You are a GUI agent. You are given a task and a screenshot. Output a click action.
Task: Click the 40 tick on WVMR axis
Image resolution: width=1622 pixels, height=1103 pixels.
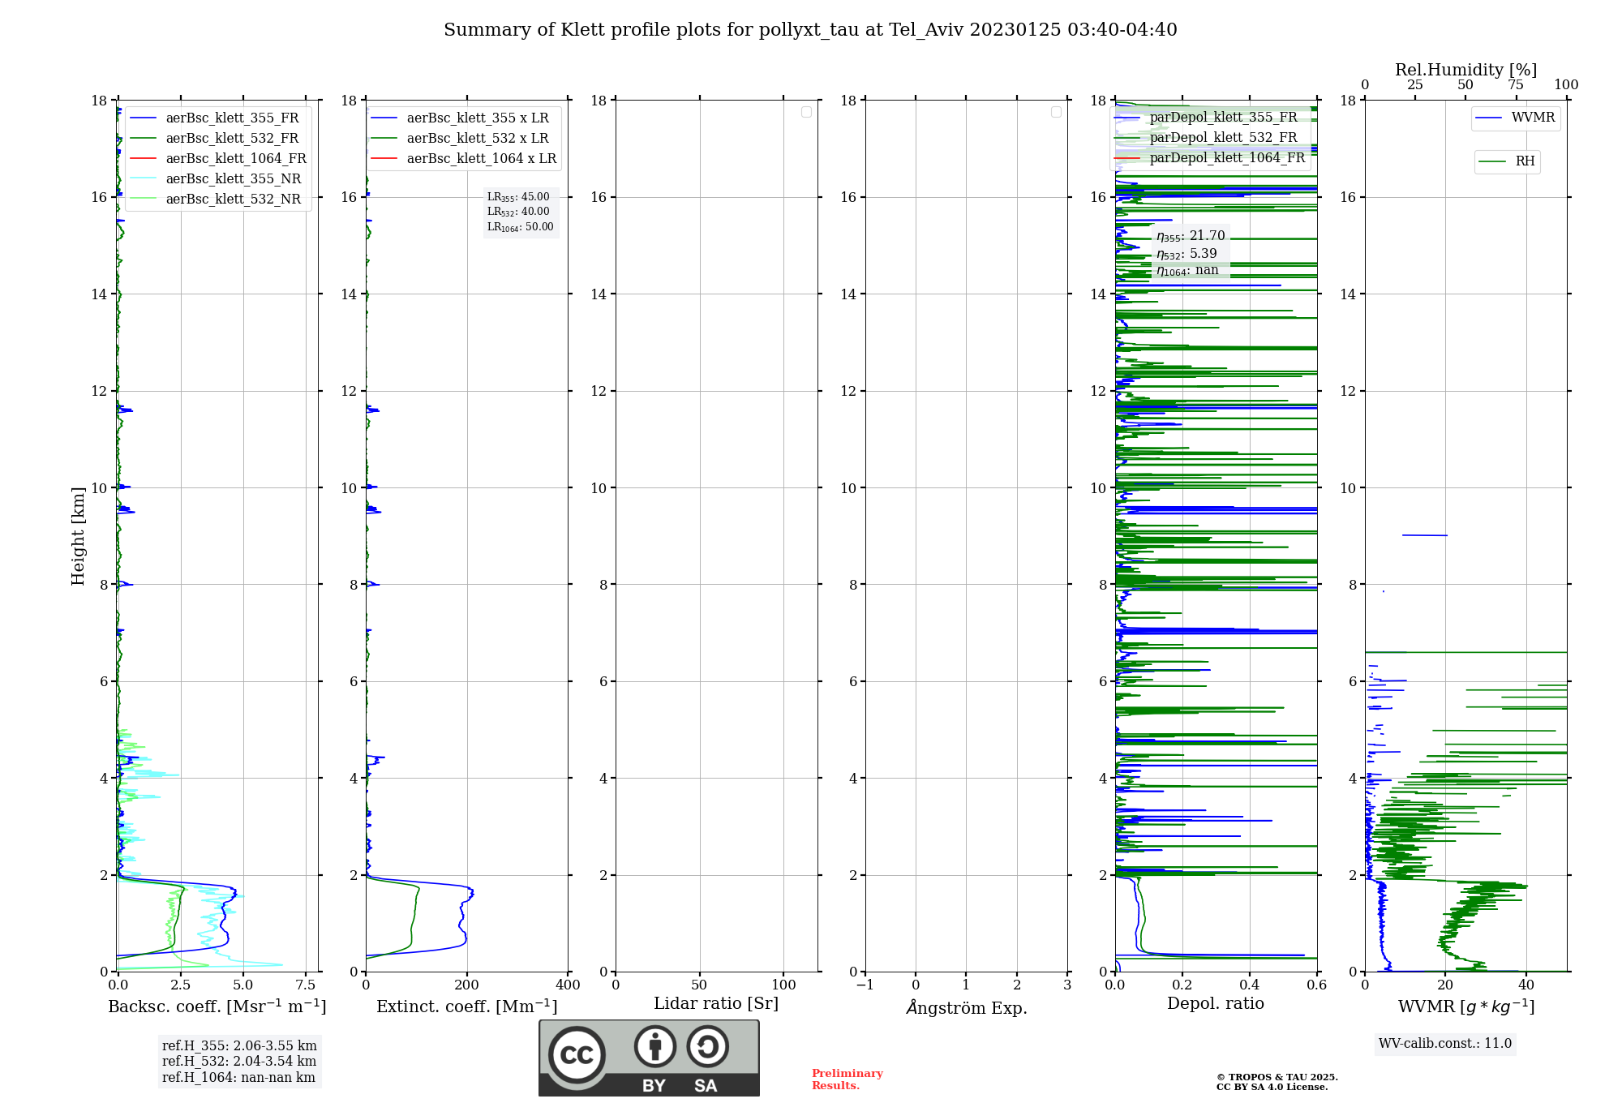1526,985
